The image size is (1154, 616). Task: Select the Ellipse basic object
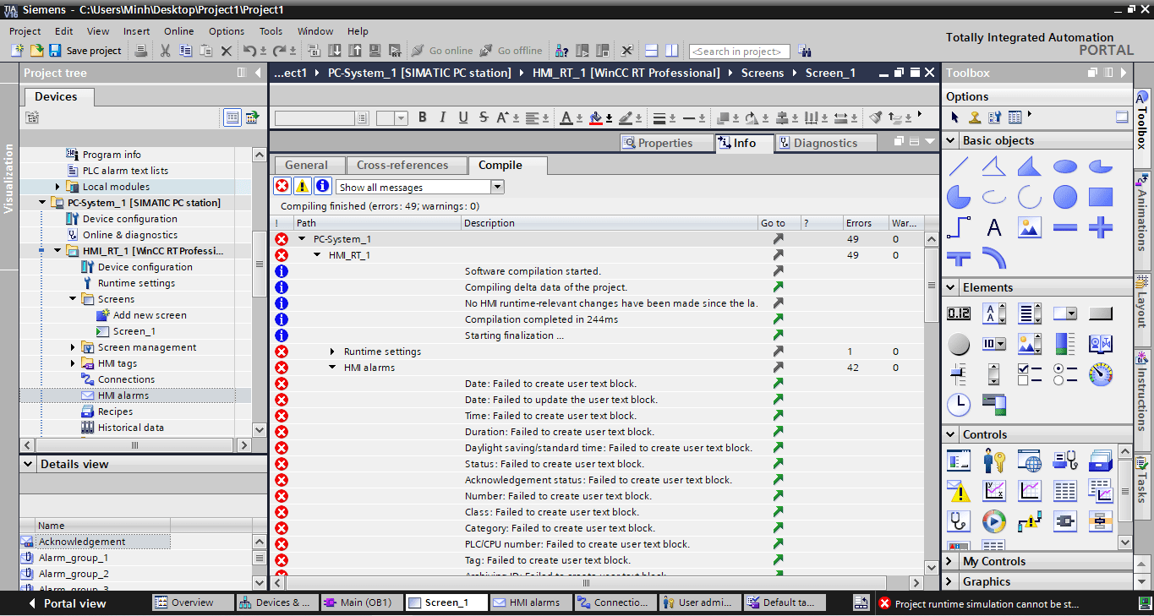click(1064, 166)
